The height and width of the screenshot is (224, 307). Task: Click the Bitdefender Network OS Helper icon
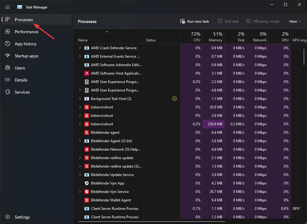tap(86, 149)
